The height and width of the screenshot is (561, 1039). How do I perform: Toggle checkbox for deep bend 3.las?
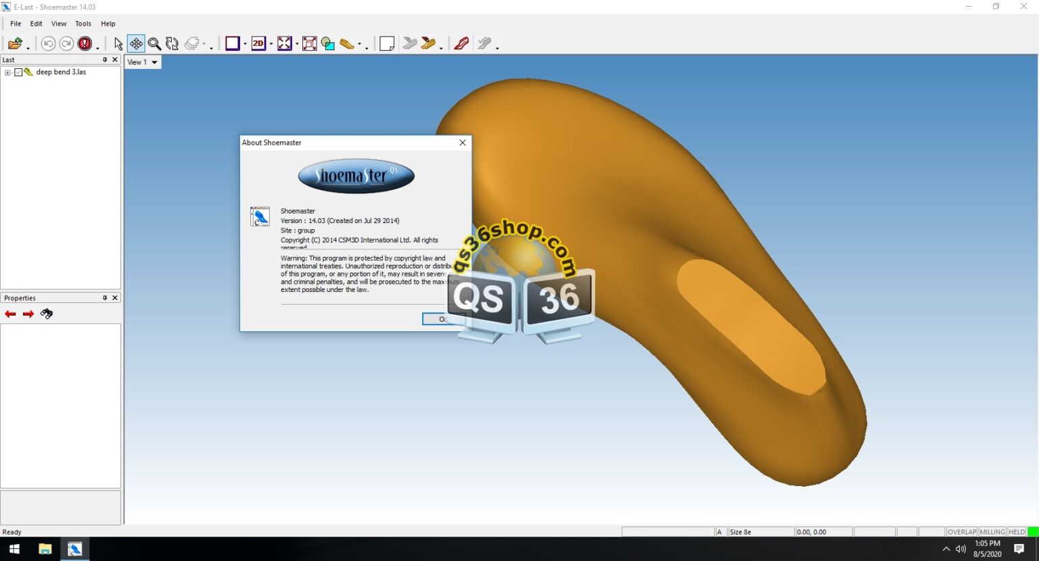(x=18, y=72)
